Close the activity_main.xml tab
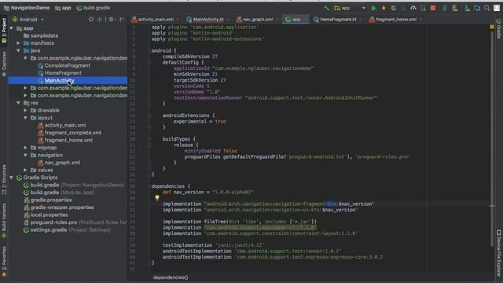Screen dimensions: 503x283 click(x=178, y=20)
